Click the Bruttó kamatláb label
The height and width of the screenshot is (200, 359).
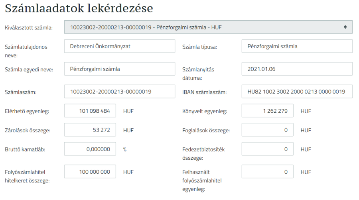(x=25, y=149)
